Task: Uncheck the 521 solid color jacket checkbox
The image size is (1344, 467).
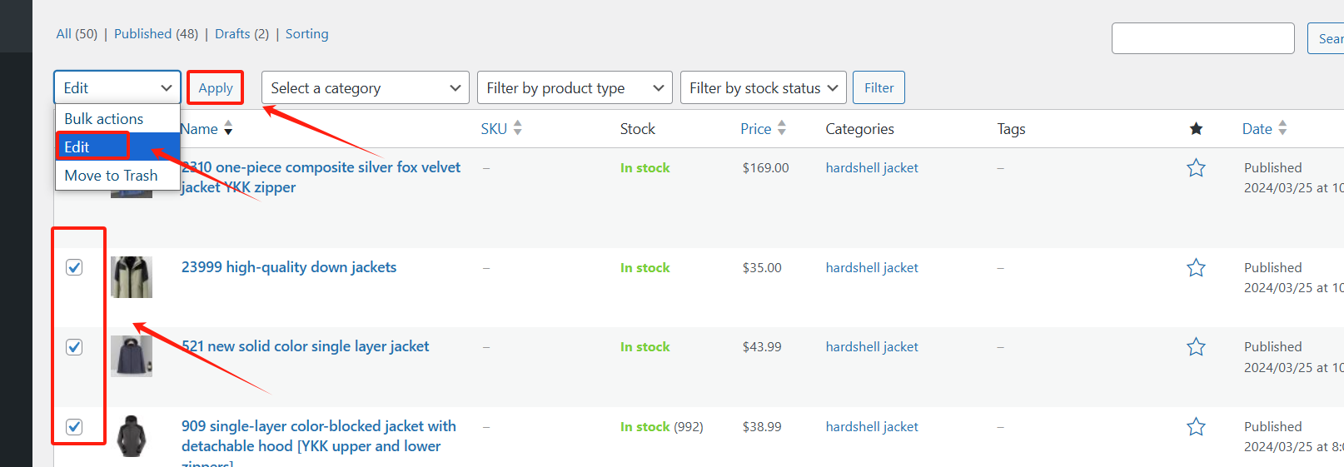Action: [74, 347]
